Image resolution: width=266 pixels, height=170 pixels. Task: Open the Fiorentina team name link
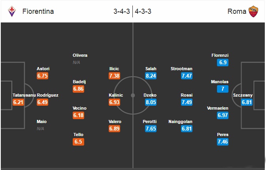tap(38, 11)
